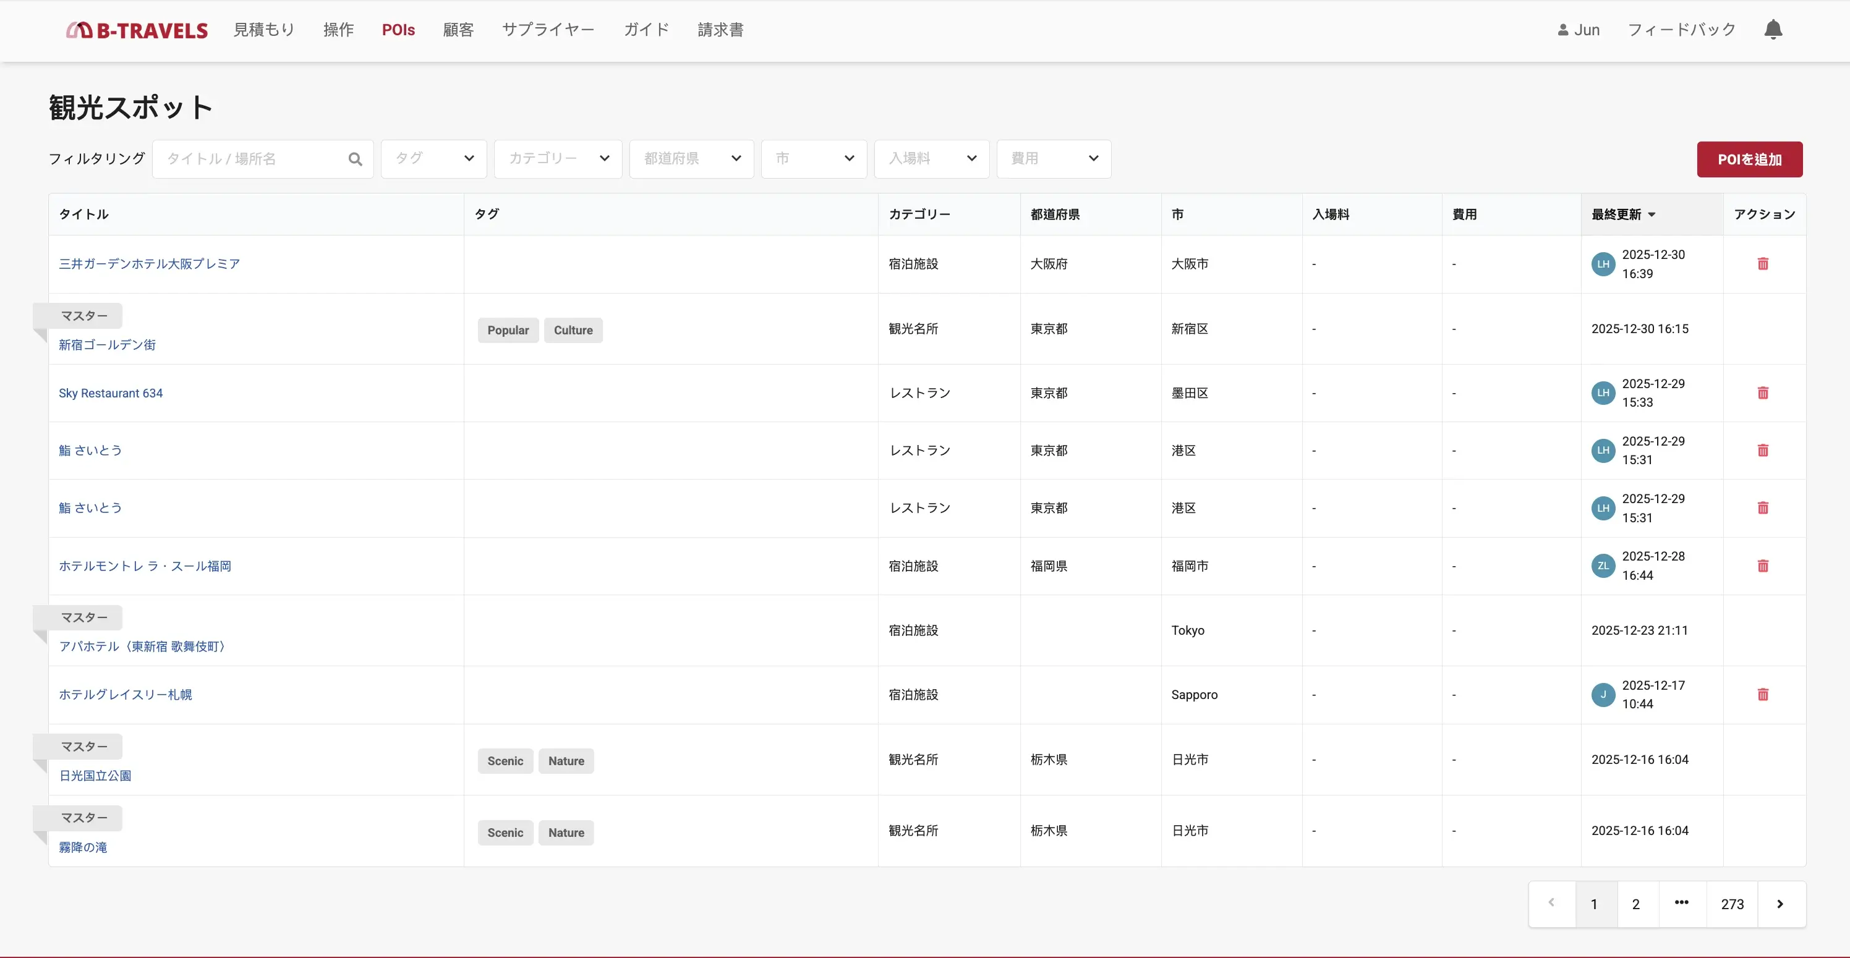Open the 請求書 navigation item
The height and width of the screenshot is (958, 1850).
[720, 30]
